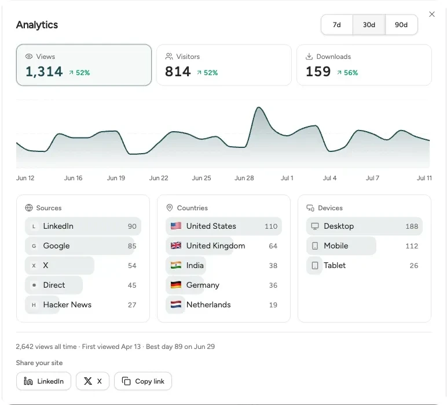
Task: Click the Analytics heading
Action: (x=37, y=25)
